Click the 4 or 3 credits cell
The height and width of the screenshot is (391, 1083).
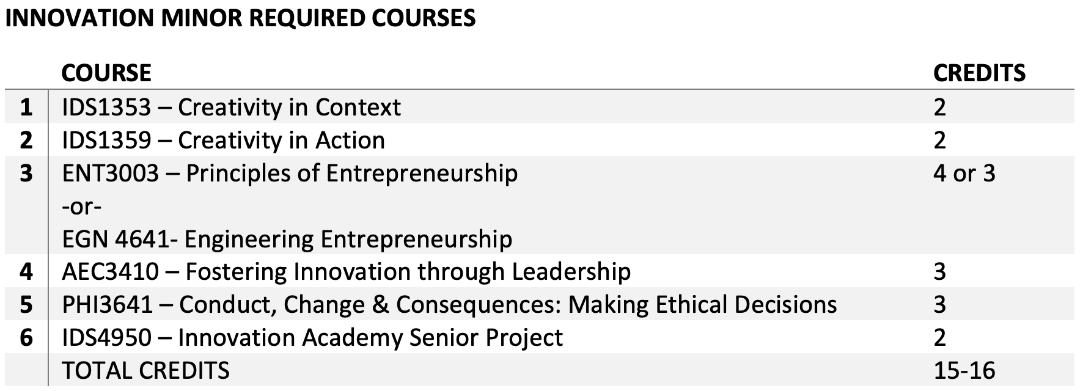(964, 174)
